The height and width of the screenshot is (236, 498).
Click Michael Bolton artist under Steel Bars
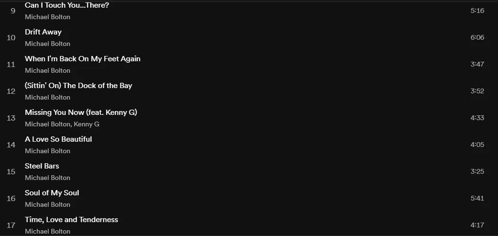click(x=48, y=178)
